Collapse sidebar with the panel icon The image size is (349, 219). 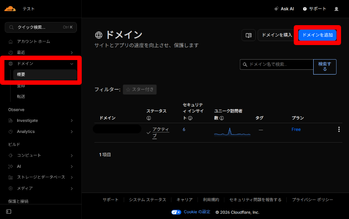pos(9,211)
